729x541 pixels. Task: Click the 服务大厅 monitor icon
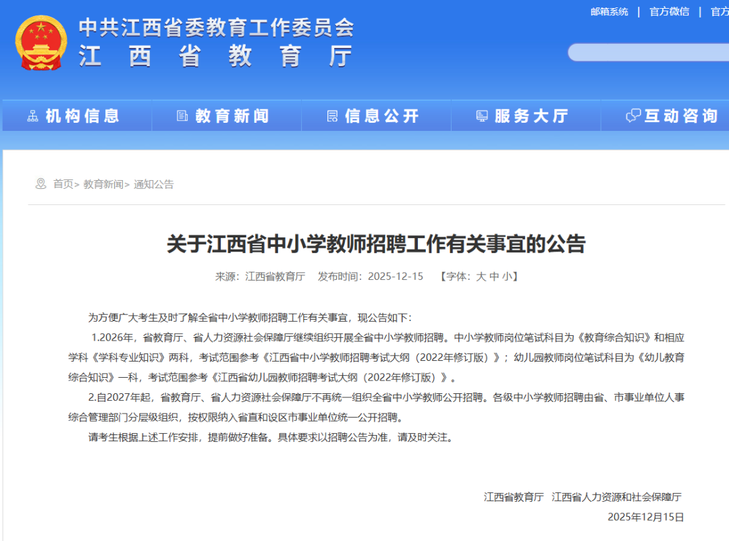tap(481, 116)
